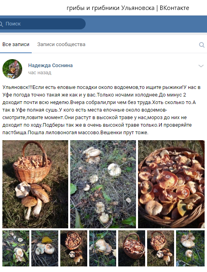Screen dimensions: 207x272
Task: Open the small thumbnail with a yellow leaf
Action: point(45,249)
